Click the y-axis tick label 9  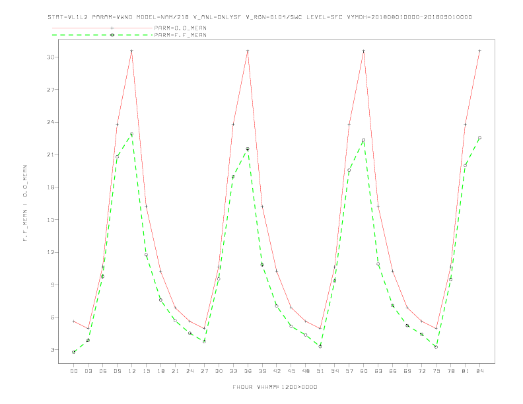(53, 285)
